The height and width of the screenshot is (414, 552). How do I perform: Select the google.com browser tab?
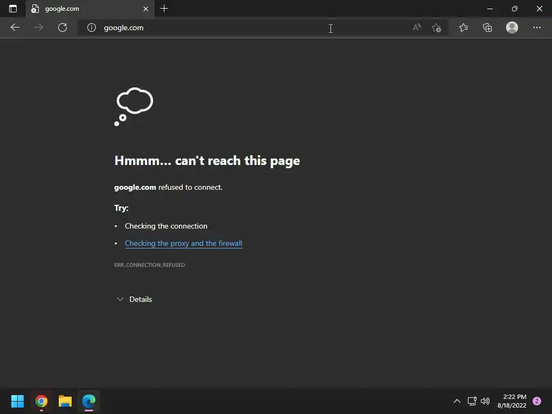(90, 9)
